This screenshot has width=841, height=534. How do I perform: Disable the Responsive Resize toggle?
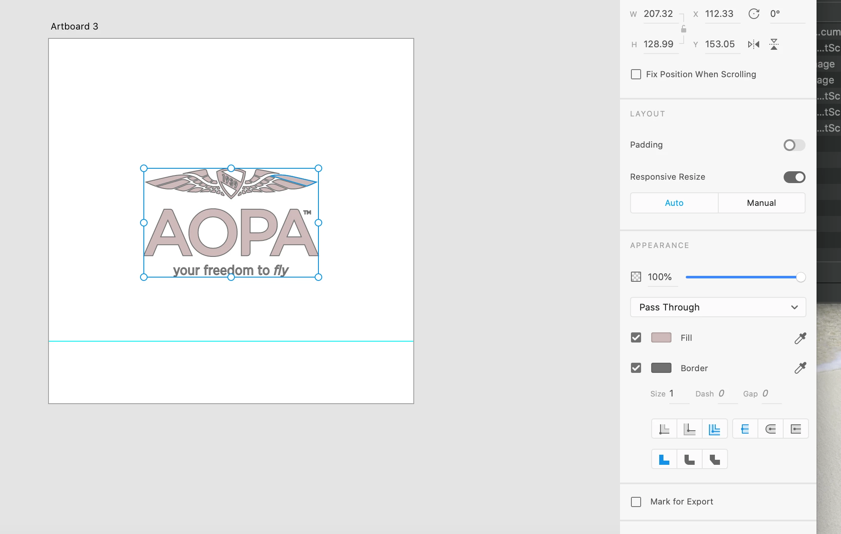click(x=794, y=177)
